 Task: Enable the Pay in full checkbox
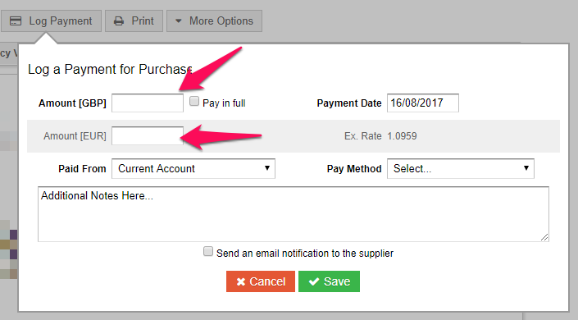pos(194,101)
